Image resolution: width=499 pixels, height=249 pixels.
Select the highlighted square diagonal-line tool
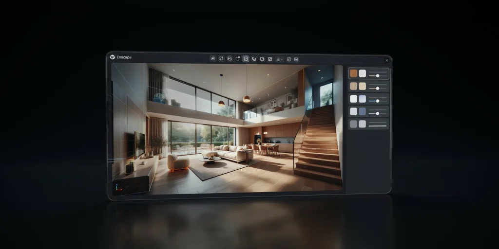pyautogui.click(x=246, y=59)
